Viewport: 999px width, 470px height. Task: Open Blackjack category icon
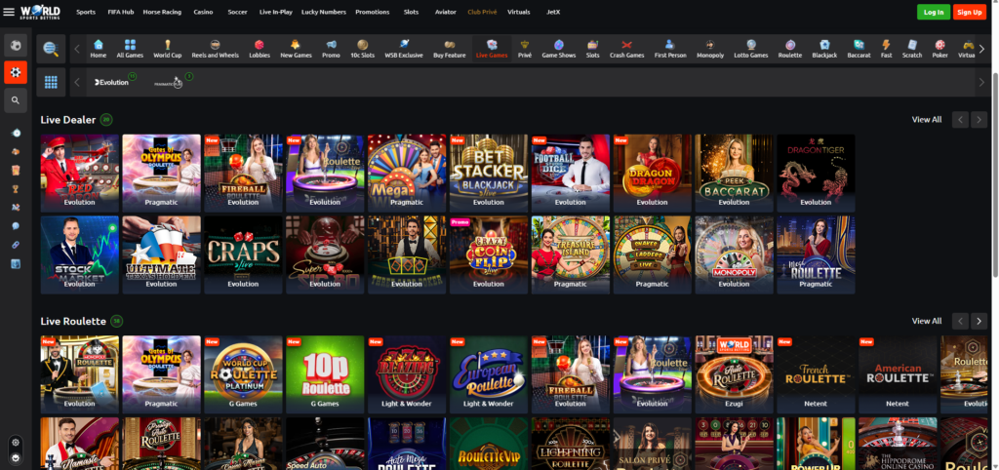824,49
